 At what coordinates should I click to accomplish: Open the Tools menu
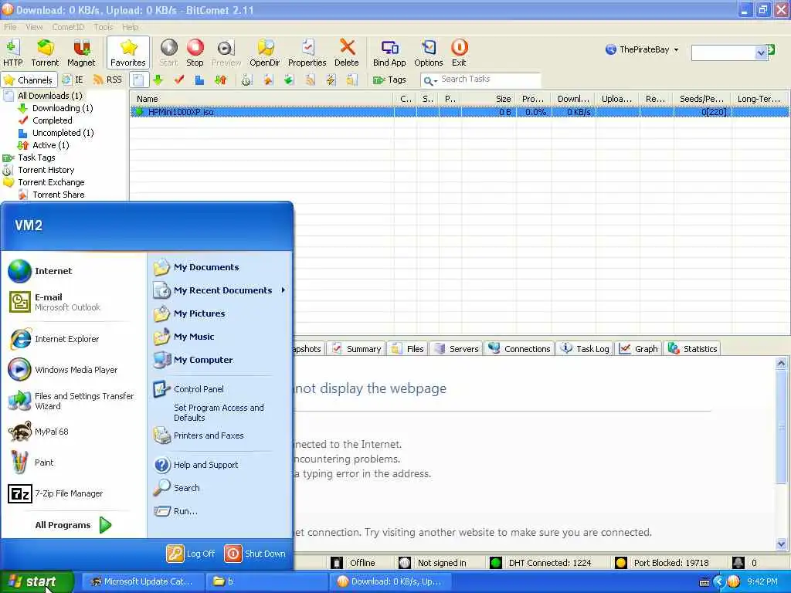[x=104, y=27]
